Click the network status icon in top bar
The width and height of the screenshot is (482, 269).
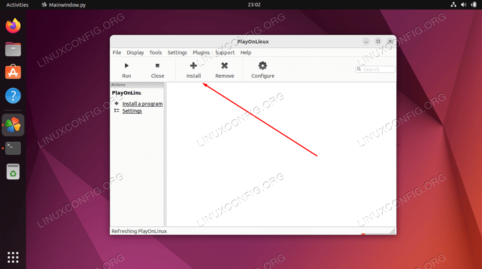(x=453, y=5)
